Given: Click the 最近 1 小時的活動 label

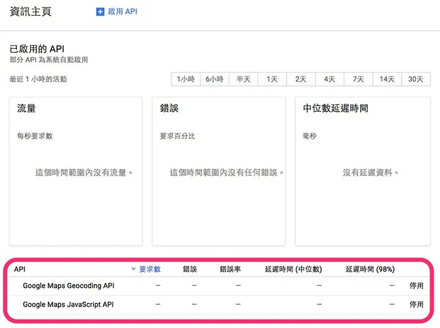Looking at the screenshot, I should point(38,79).
